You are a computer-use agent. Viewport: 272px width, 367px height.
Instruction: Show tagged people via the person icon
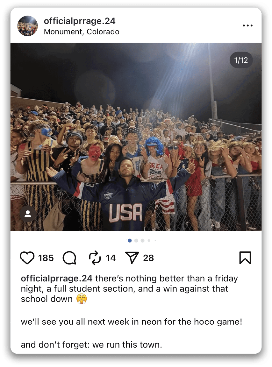pyautogui.click(x=28, y=214)
